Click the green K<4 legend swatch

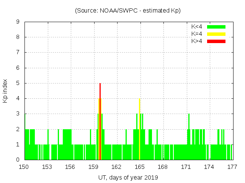pos(216,27)
